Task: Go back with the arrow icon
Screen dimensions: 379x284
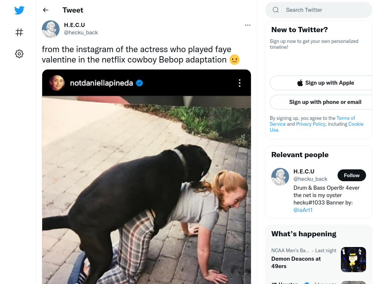Action: (46, 10)
